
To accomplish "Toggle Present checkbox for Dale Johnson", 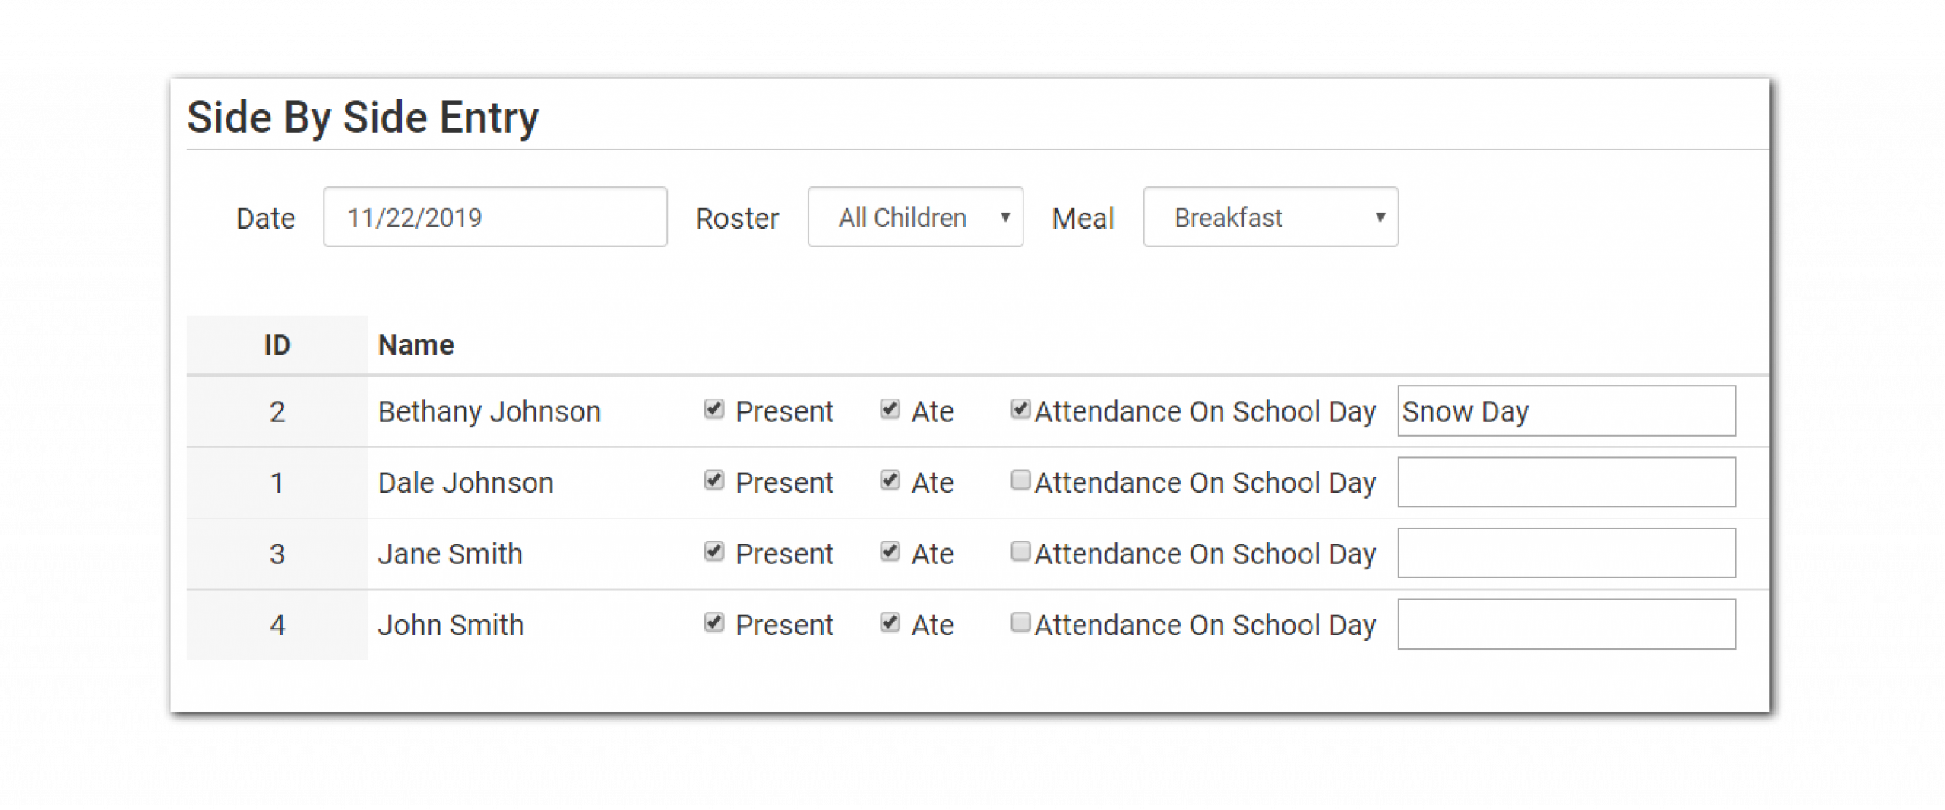I will pyautogui.click(x=713, y=481).
